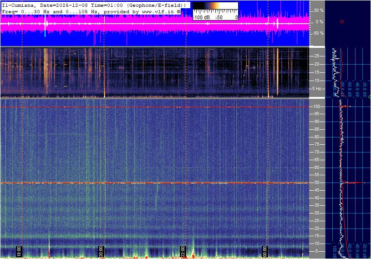Click the red circle marker in amplitude panel

tap(342, 21)
